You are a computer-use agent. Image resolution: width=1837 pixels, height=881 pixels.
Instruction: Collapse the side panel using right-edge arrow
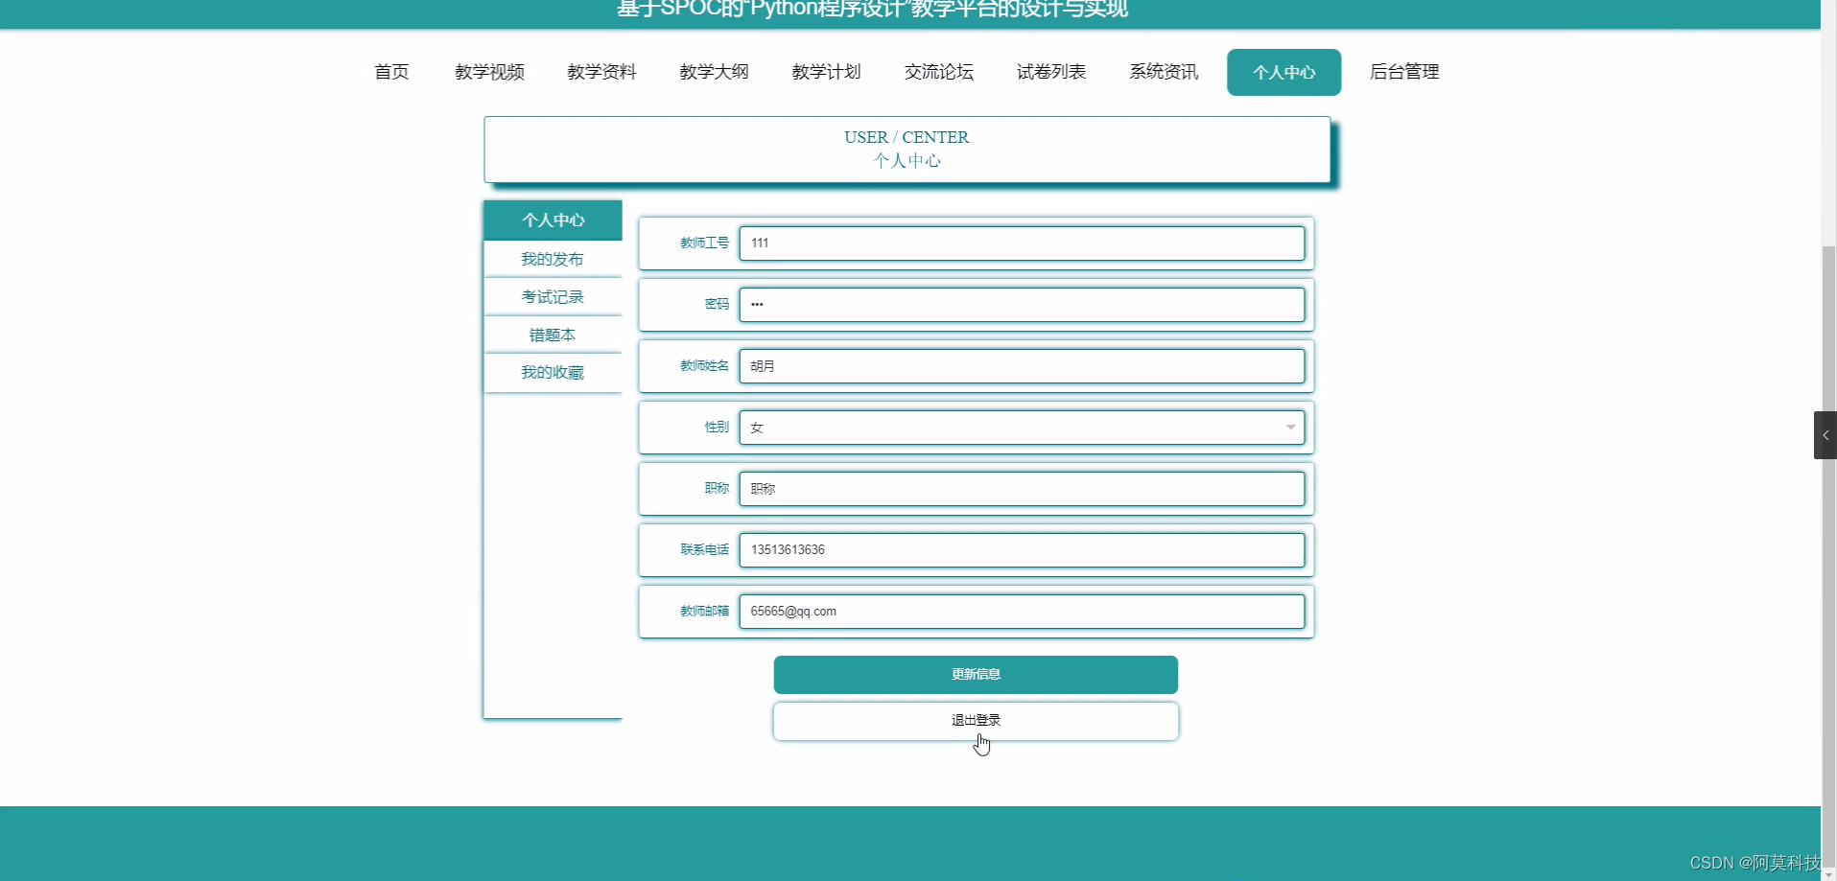click(x=1825, y=434)
